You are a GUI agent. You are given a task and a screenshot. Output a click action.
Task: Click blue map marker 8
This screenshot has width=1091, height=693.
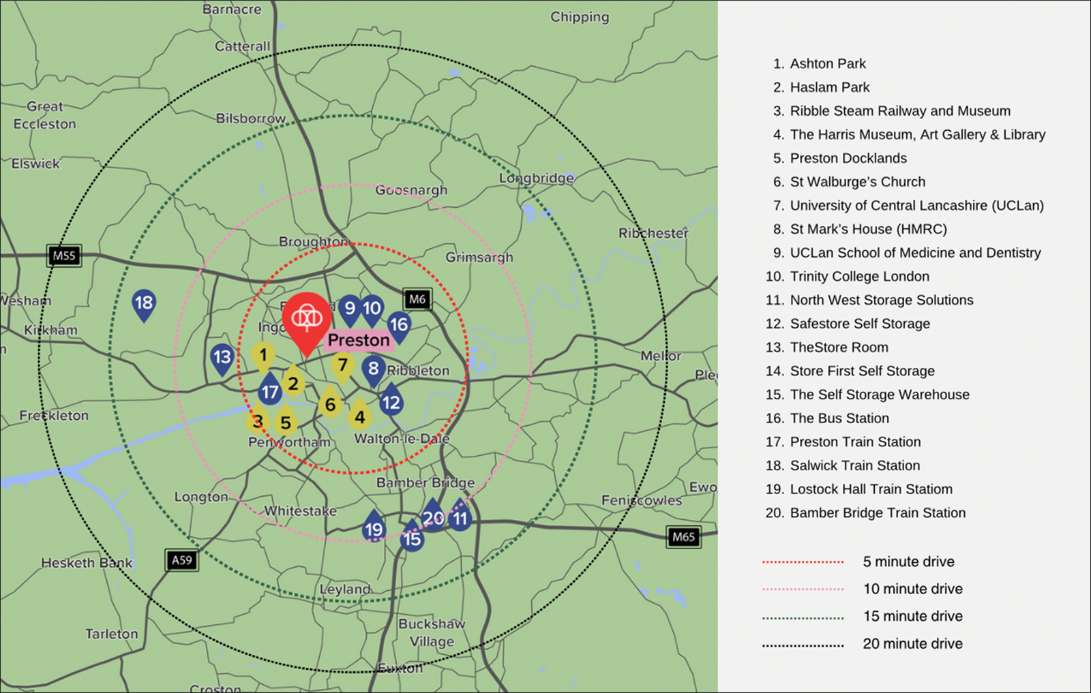pyautogui.click(x=373, y=371)
